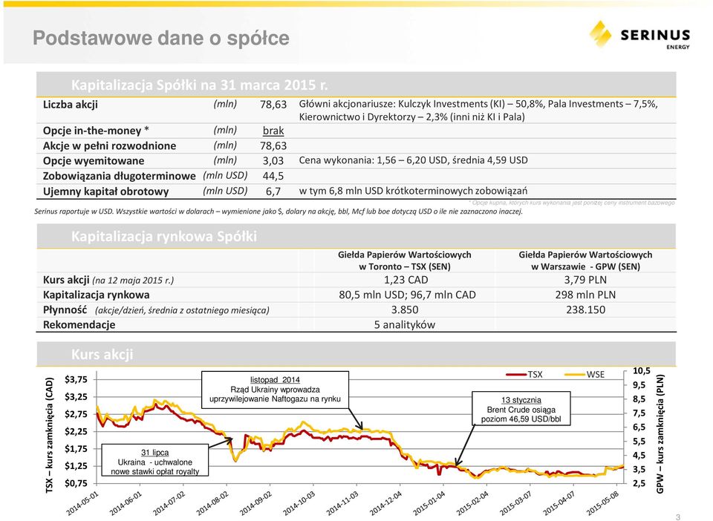The height and width of the screenshot is (521, 713).
Task: Click the '5 analityków' value
Action: coord(404,325)
